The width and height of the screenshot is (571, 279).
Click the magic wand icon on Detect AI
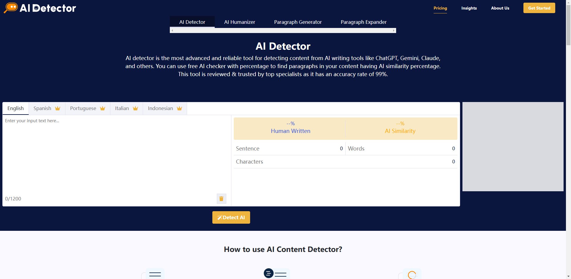click(220, 217)
